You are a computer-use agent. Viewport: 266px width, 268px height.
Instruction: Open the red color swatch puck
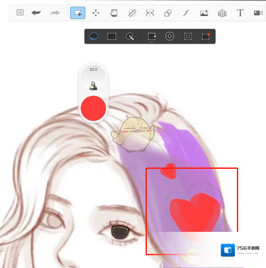[93, 108]
